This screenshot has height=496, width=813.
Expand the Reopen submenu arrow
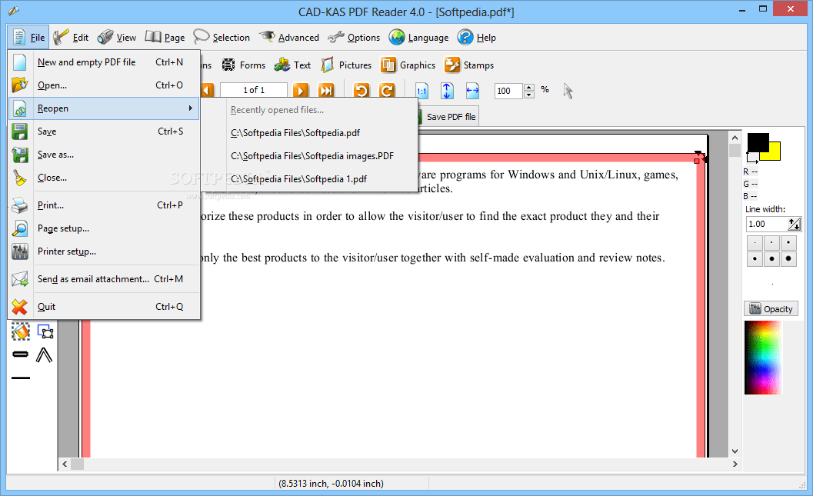point(191,108)
